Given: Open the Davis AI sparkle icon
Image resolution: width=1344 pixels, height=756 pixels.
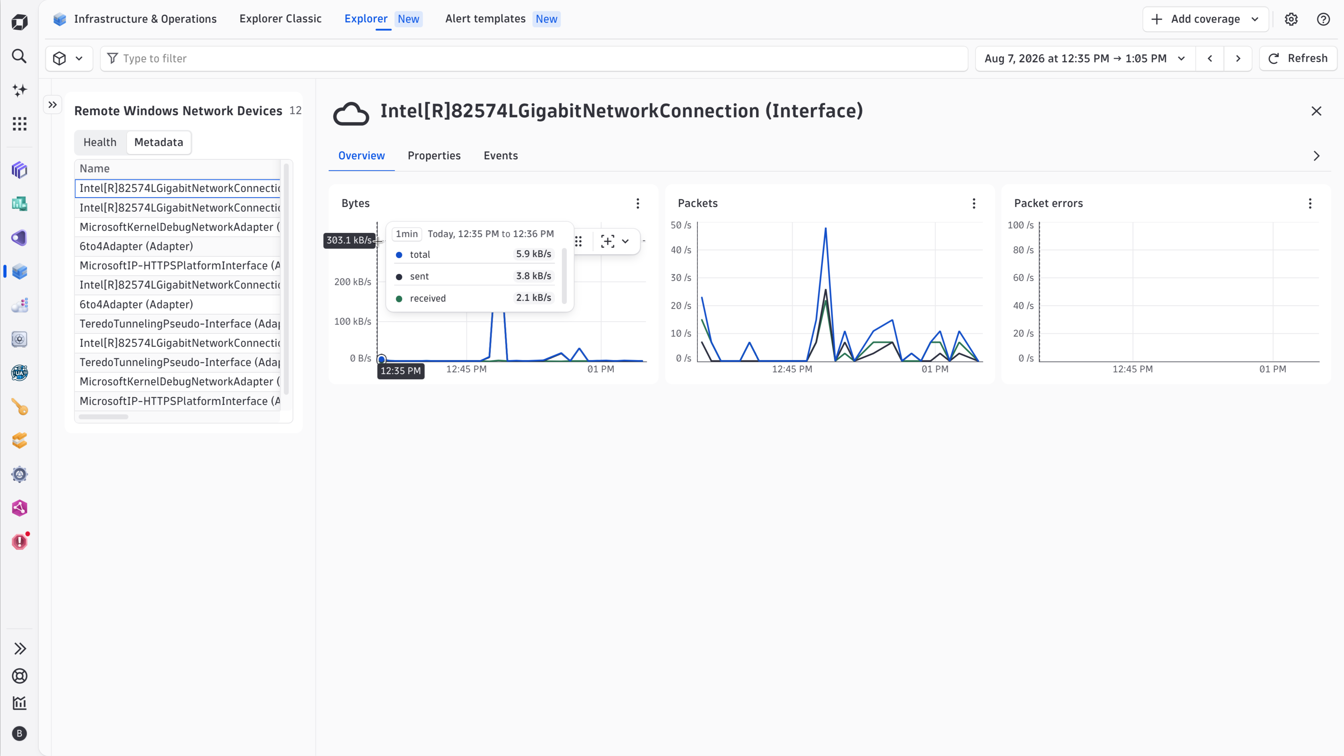Looking at the screenshot, I should tap(19, 90).
